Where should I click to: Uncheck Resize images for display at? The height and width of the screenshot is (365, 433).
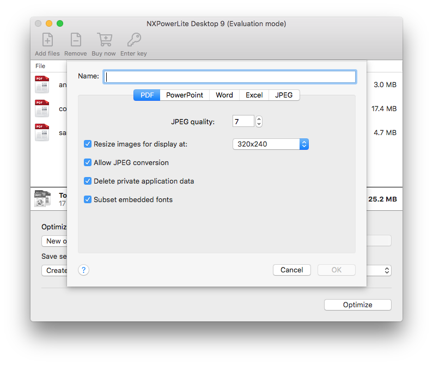click(x=88, y=144)
